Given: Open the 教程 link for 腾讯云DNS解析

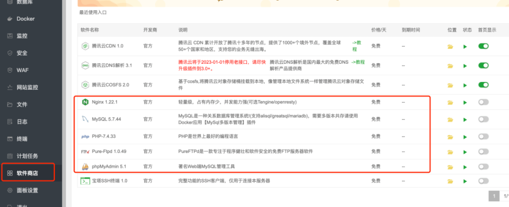Looking at the screenshot, I should pyautogui.click(x=358, y=62).
